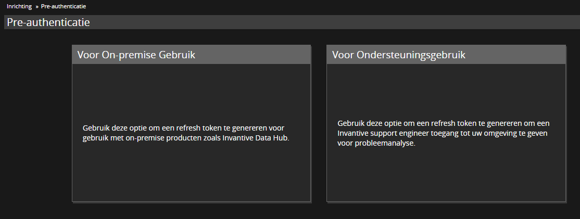Click the large "Pre-authenticatie" page title
580x219 pixels.
[48, 22]
